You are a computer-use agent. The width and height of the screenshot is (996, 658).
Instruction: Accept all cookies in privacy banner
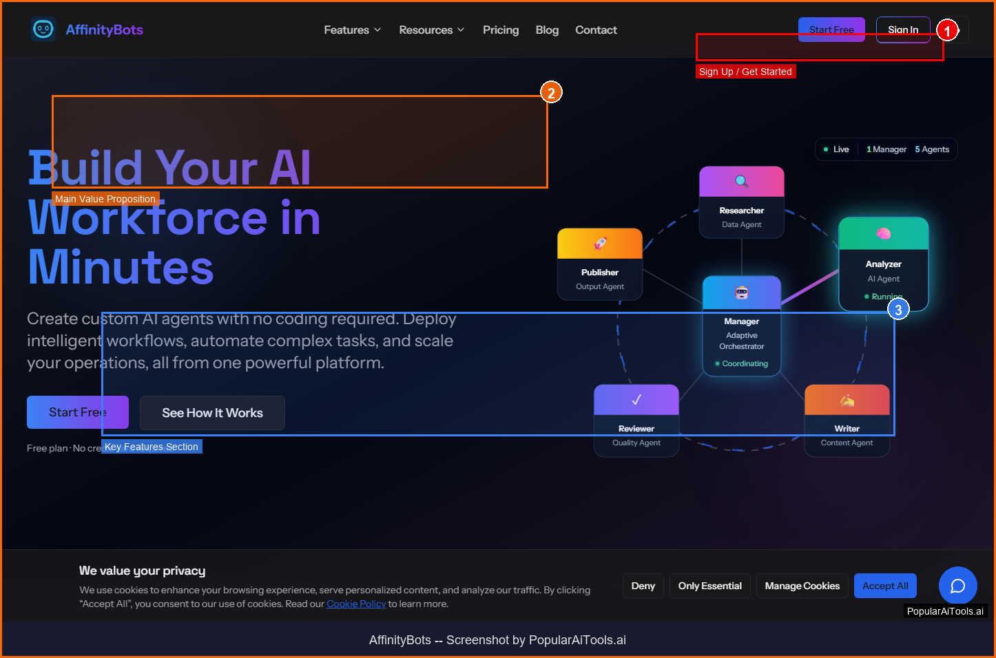click(885, 586)
